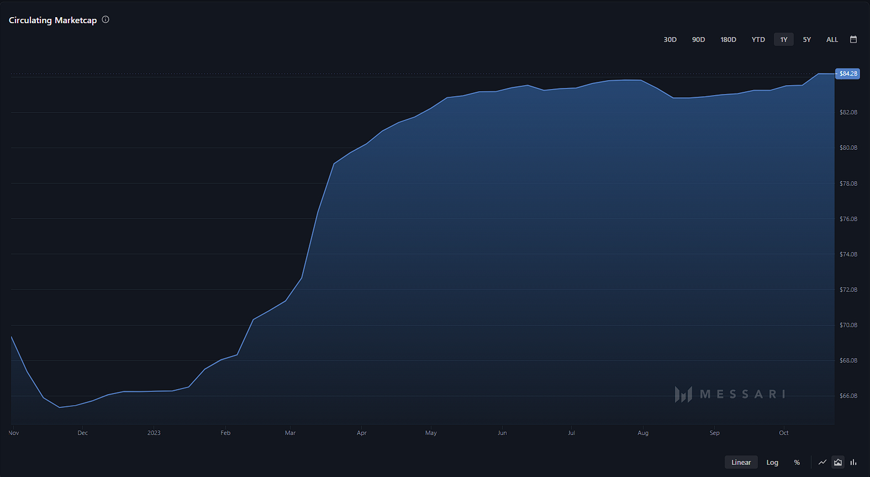Screen dimensions: 870x477
Task: Select the 90D time range
Action: pos(698,39)
